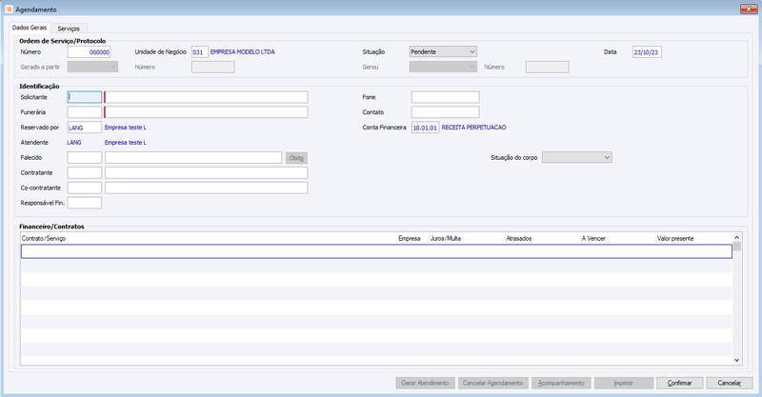Image resolution: width=762 pixels, height=397 pixels.
Task: Click the Atrasados column header
Action: point(542,239)
